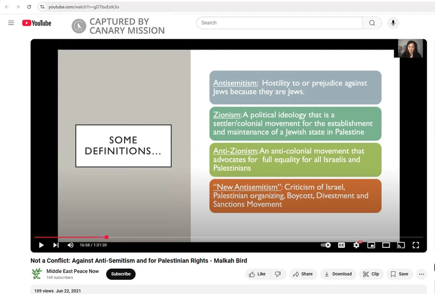Enable theater mode view

tap(386, 245)
